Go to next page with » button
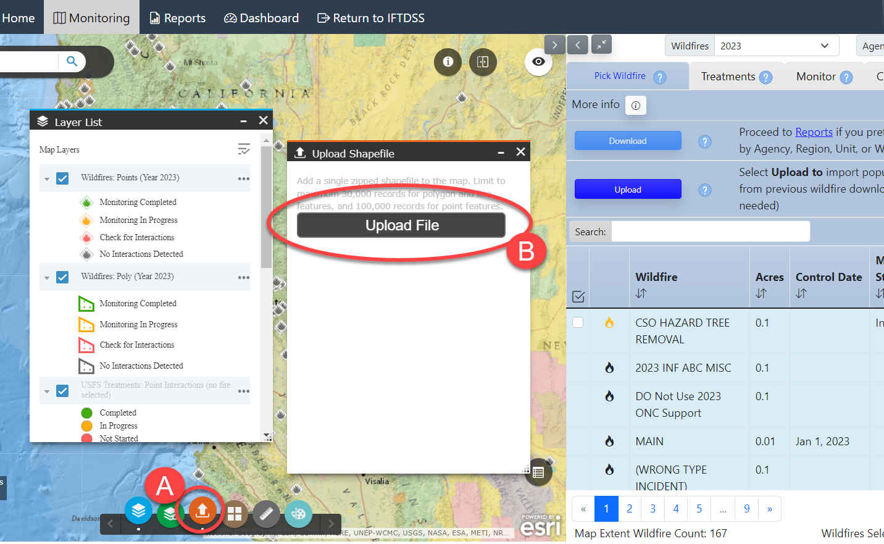The width and height of the screenshot is (884, 544). tap(770, 509)
